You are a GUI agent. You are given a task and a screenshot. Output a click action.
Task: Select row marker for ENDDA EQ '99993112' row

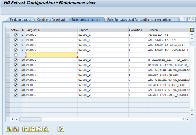click(8, 50)
